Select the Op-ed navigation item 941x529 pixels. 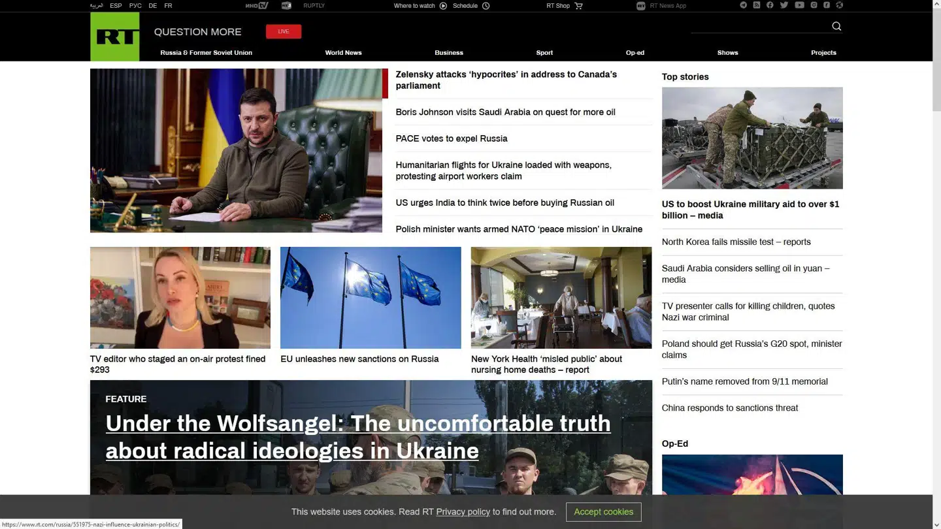click(635, 53)
